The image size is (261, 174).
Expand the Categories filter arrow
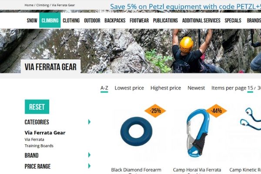coord(89,122)
